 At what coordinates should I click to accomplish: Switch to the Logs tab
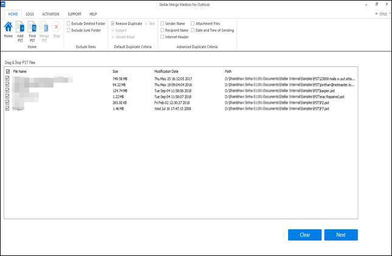[30, 13]
